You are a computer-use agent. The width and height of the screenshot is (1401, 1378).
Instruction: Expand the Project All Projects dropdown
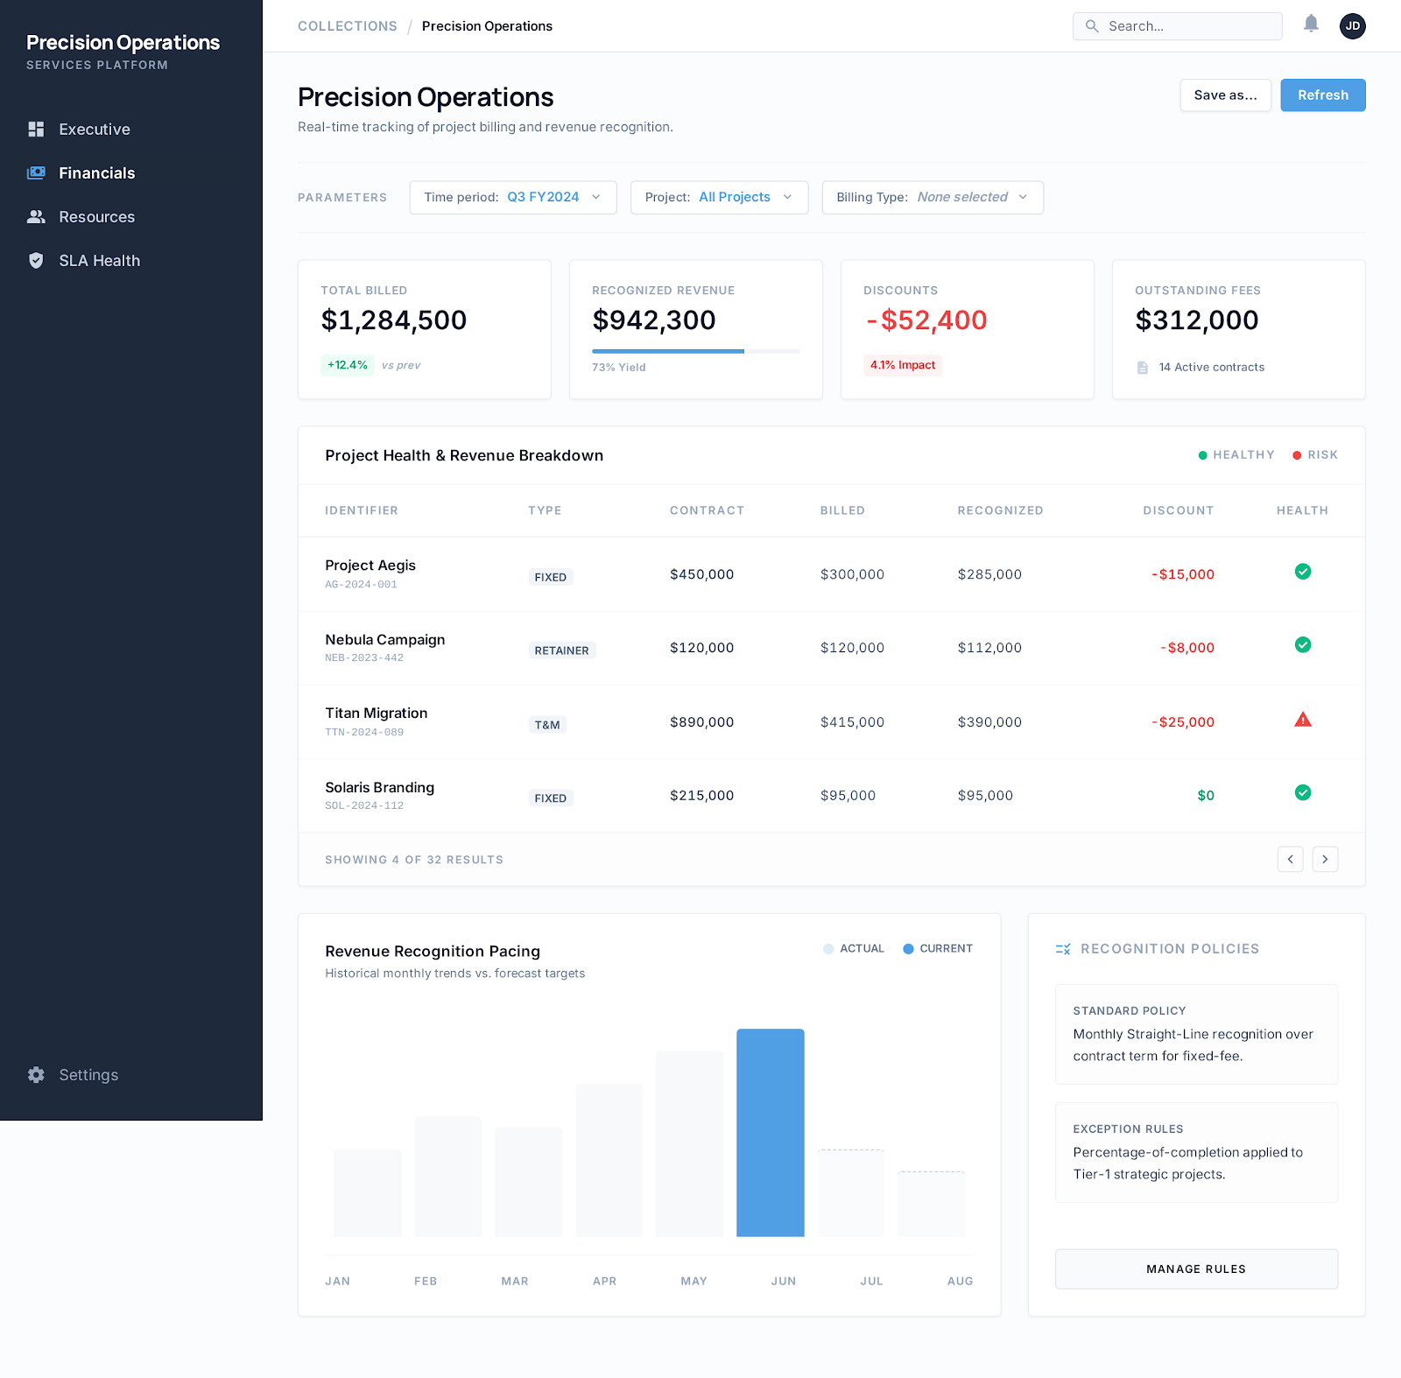[718, 197]
